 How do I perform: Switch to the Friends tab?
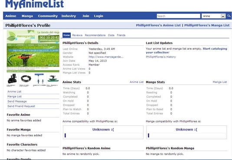point(121,35)
